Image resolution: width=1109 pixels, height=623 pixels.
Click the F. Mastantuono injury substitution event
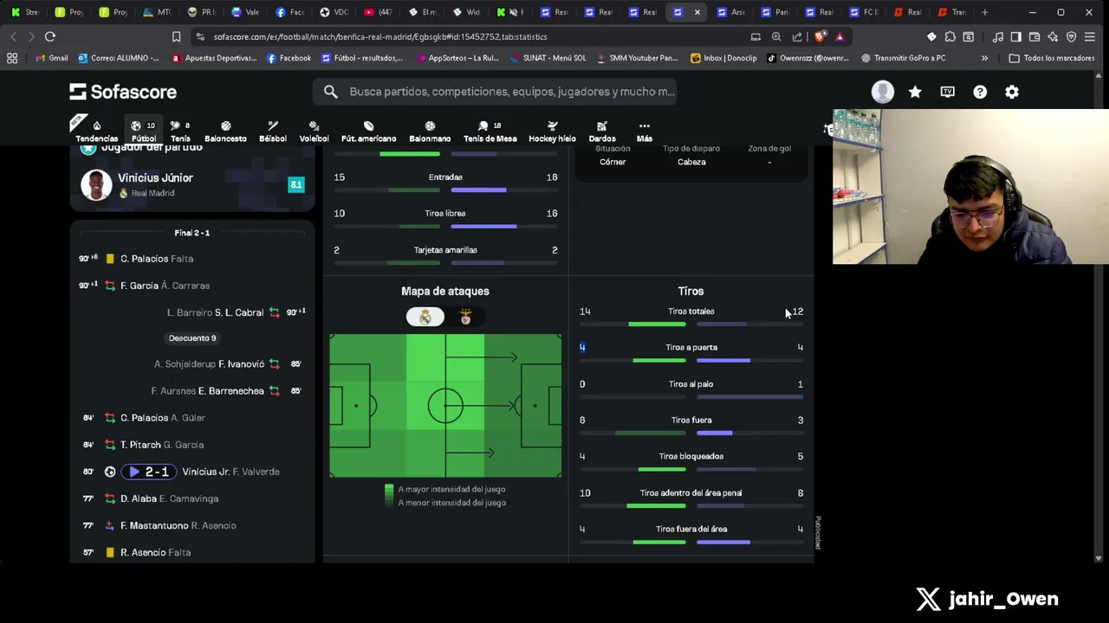click(x=192, y=525)
